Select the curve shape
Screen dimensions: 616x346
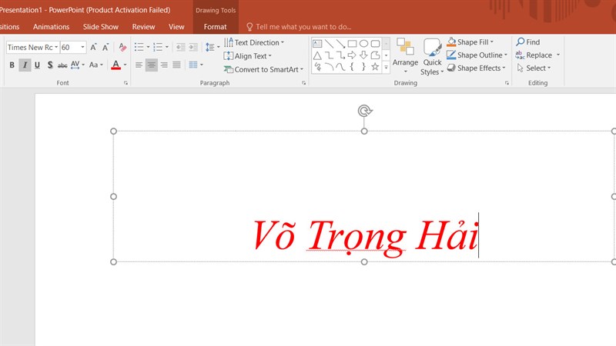(340, 67)
